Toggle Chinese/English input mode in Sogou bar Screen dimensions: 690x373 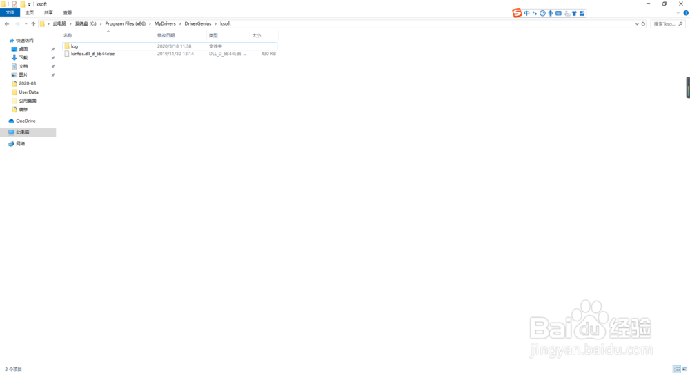[x=526, y=13]
